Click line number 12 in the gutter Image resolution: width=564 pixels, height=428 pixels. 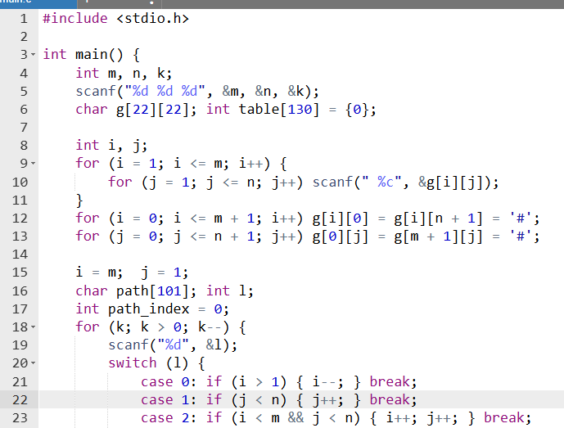[x=20, y=218]
